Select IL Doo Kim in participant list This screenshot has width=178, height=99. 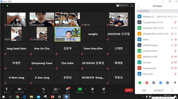[157, 28]
